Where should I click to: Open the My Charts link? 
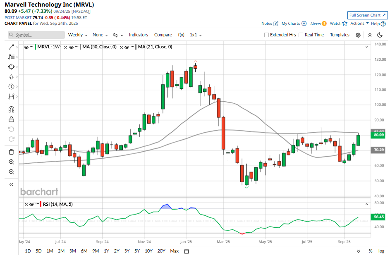(x=294, y=24)
